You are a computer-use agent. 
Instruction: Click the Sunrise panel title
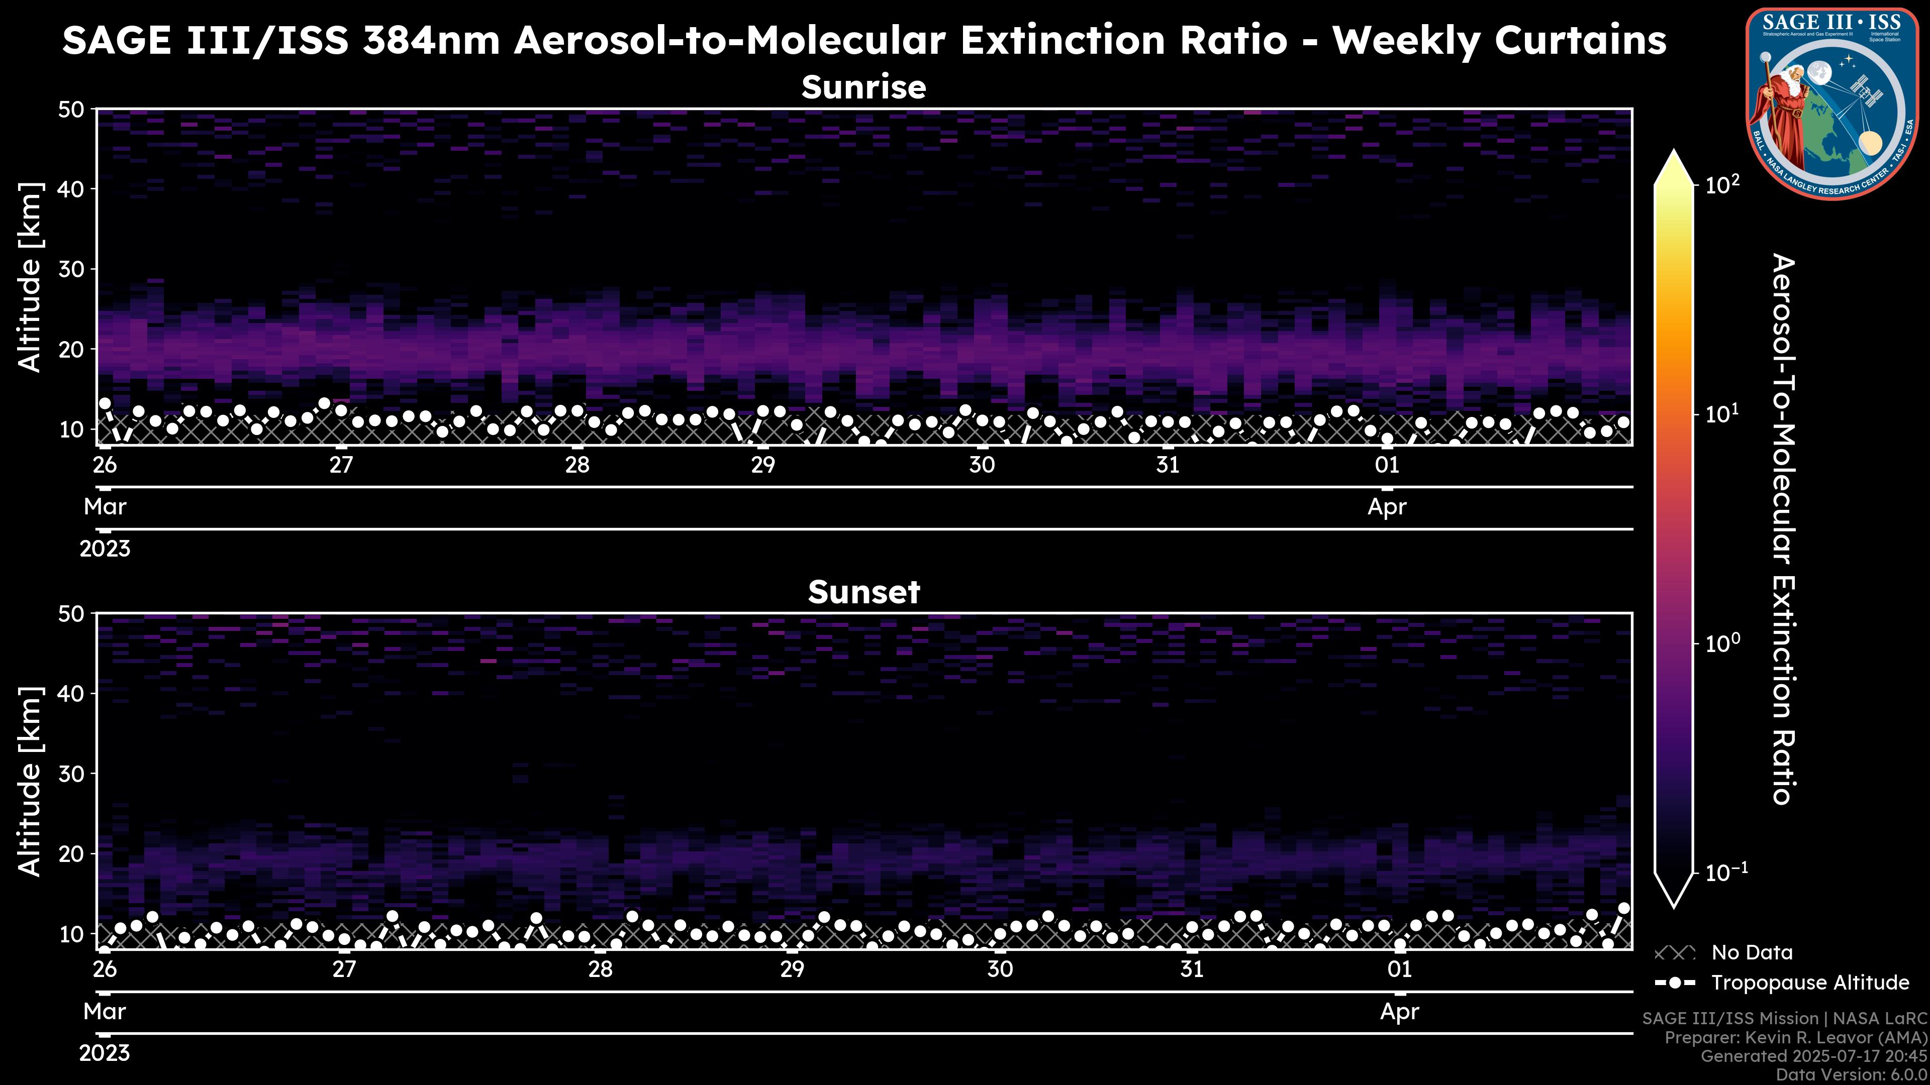[x=863, y=87]
